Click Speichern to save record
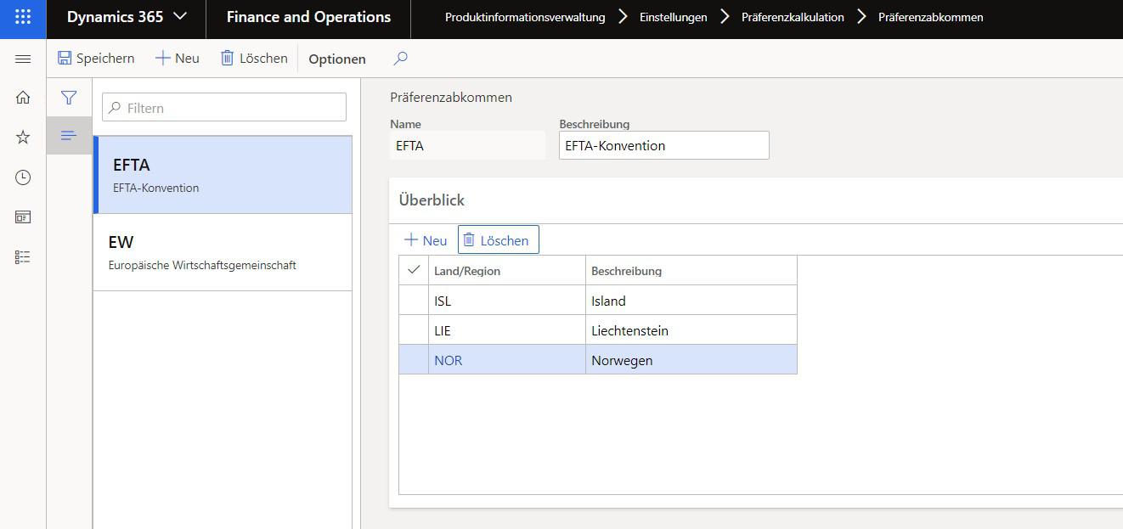Viewport: 1123px width, 529px height. click(96, 59)
